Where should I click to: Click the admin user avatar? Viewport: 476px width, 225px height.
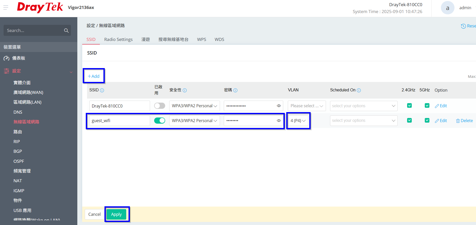[447, 8]
